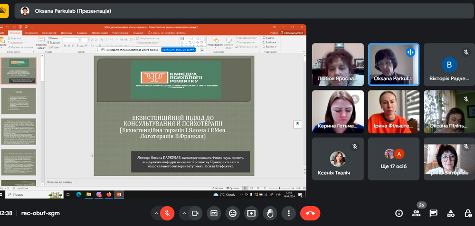Open the activities shapes icon
The height and width of the screenshot is (226, 475).
click(451, 213)
